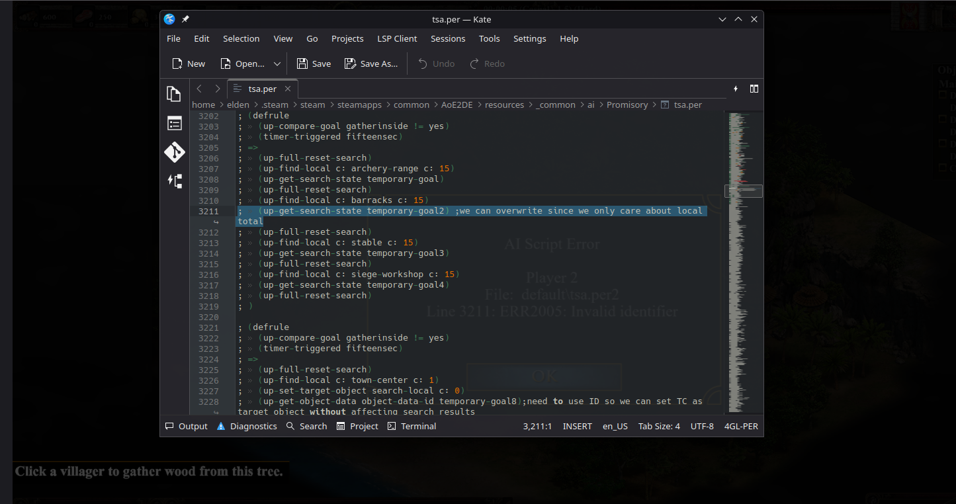Open the Documents sidebar panel icon
This screenshot has height=504, width=956.
174,95
